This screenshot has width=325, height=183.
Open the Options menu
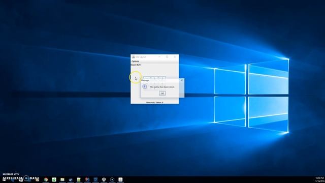click(136, 61)
